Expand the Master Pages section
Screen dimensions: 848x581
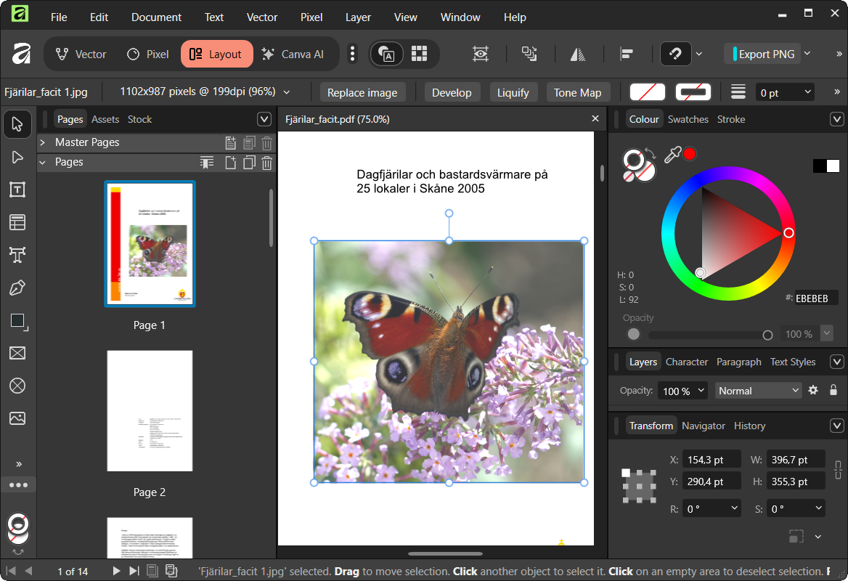[x=43, y=142]
